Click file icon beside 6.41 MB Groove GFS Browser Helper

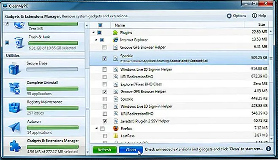point(116,47)
